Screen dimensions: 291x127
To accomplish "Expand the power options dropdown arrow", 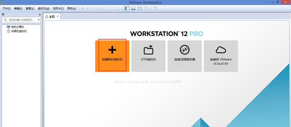I will click(88, 9).
